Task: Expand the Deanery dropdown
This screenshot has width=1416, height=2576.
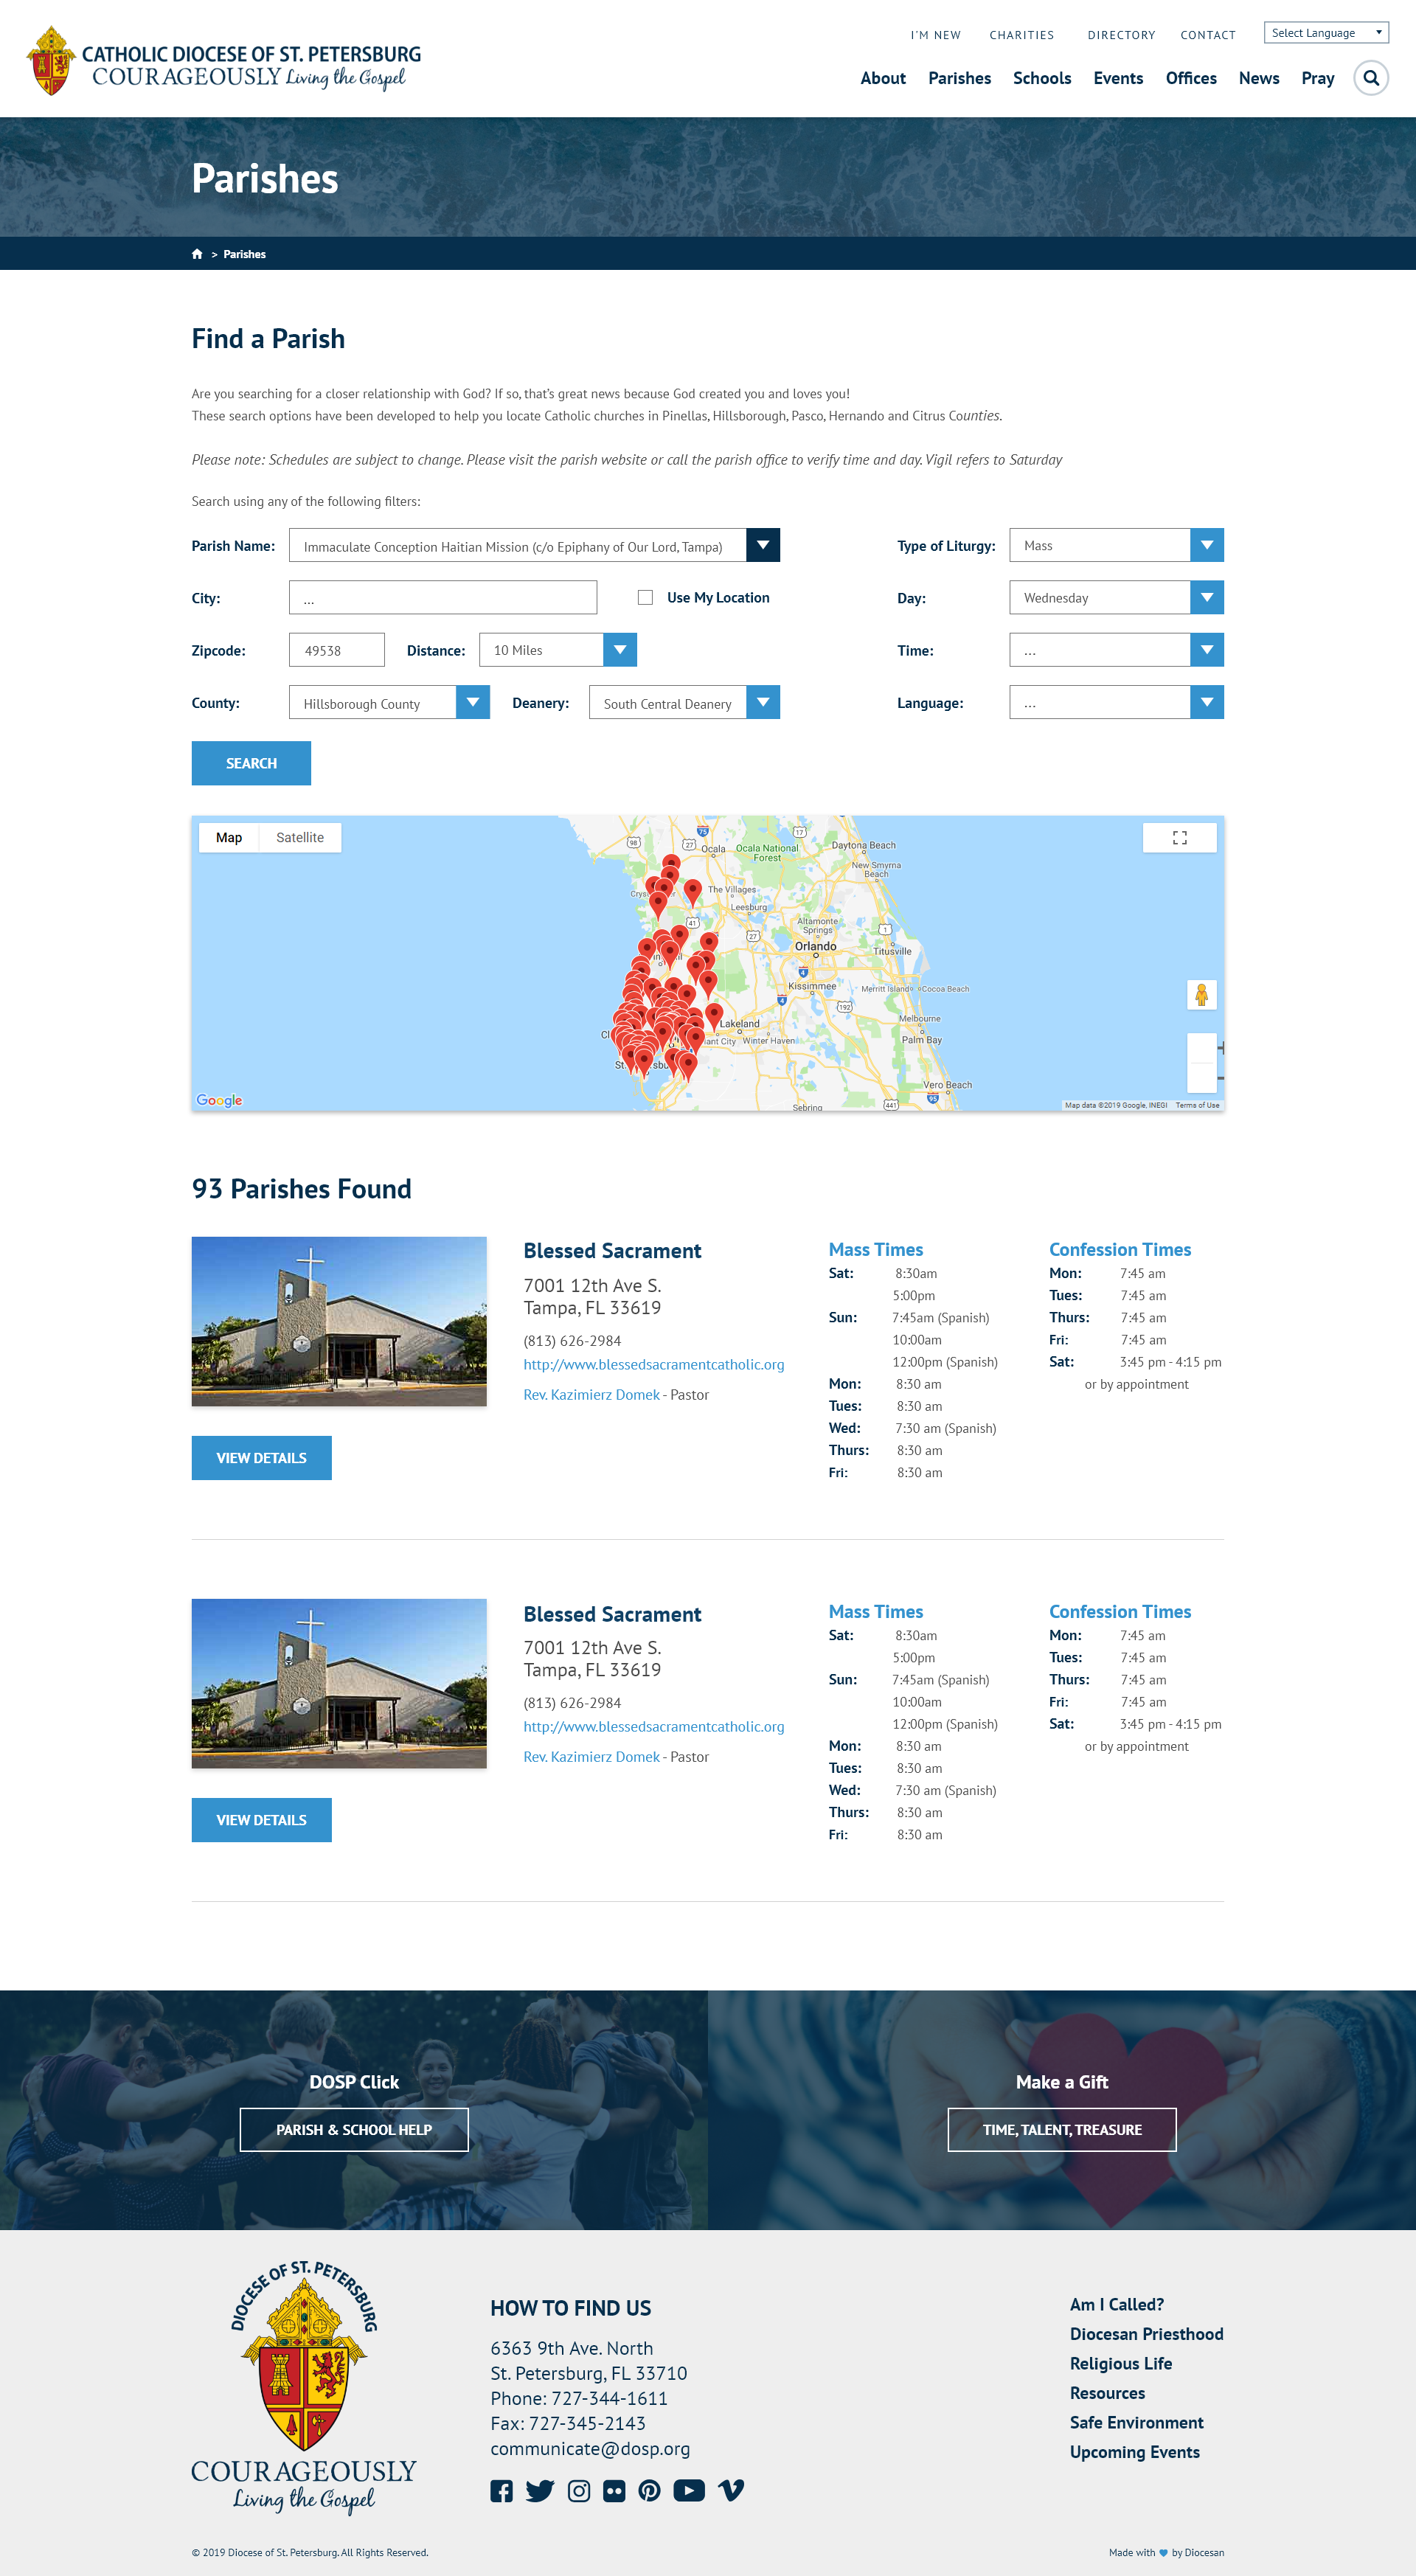Action: (683, 703)
